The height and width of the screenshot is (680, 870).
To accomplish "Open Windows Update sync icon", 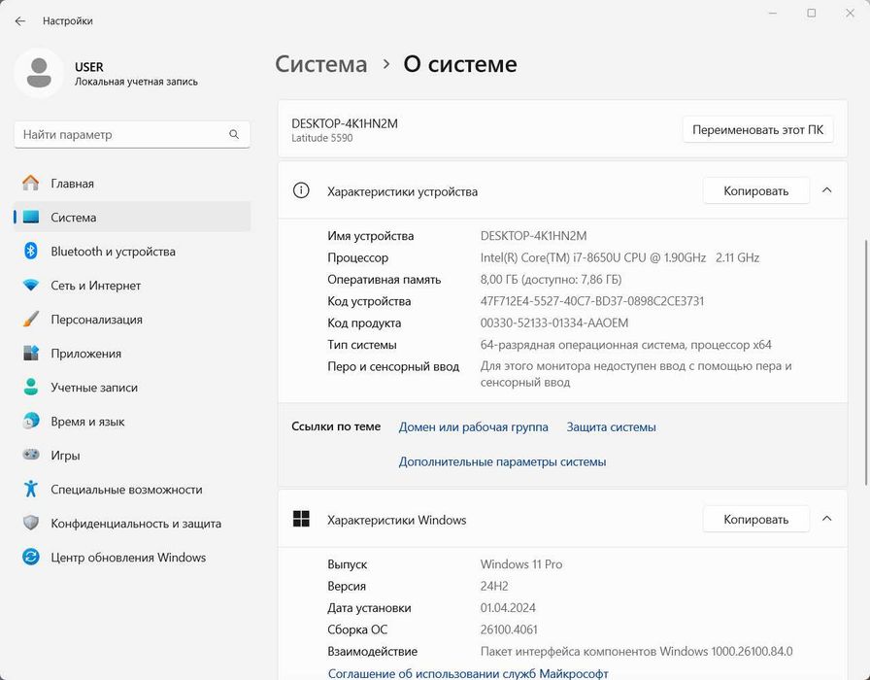I will click(x=31, y=558).
